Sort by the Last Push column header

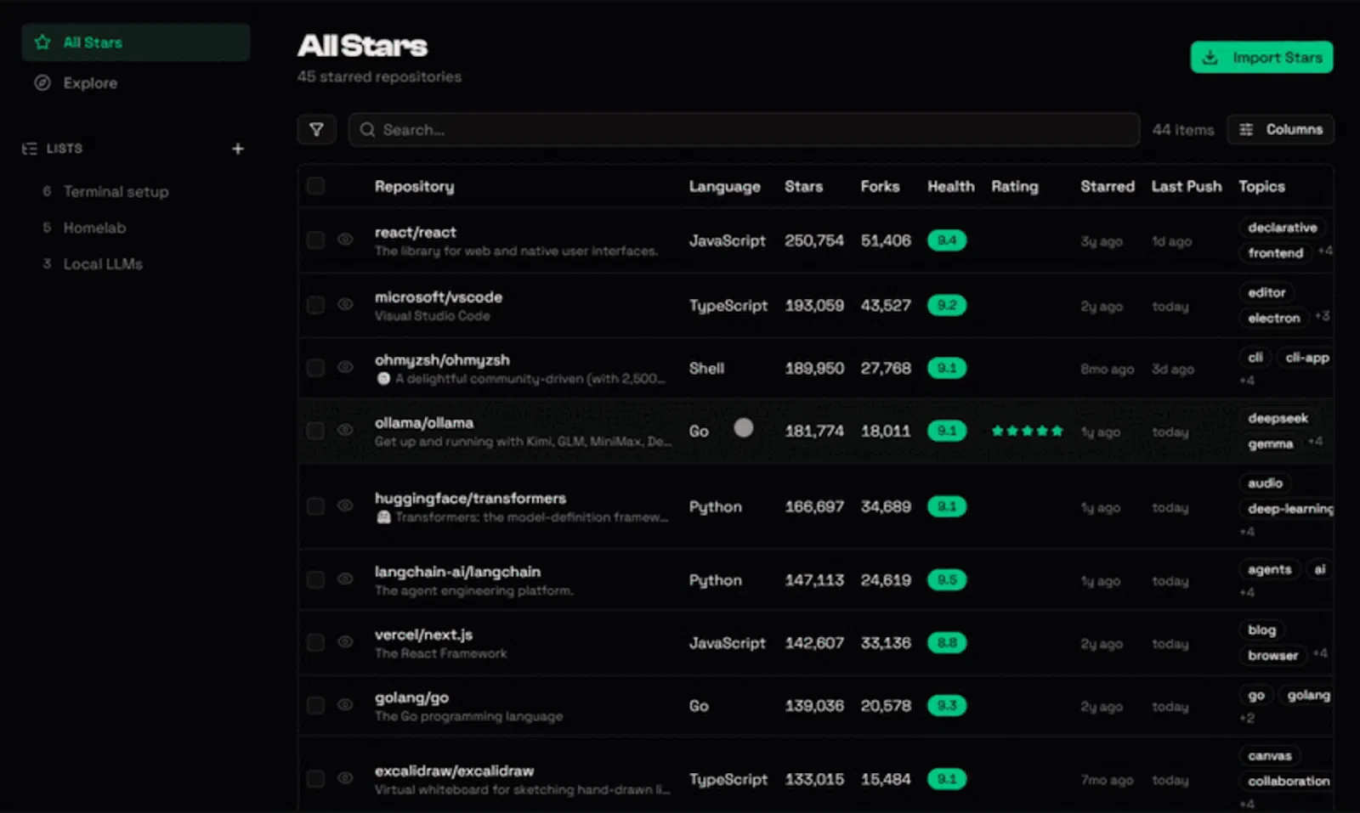pyautogui.click(x=1187, y=187)
